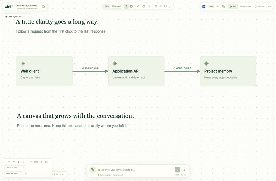Pan canvas down with arrow
The image size is (276, 181).
click(x=18, y=162)
